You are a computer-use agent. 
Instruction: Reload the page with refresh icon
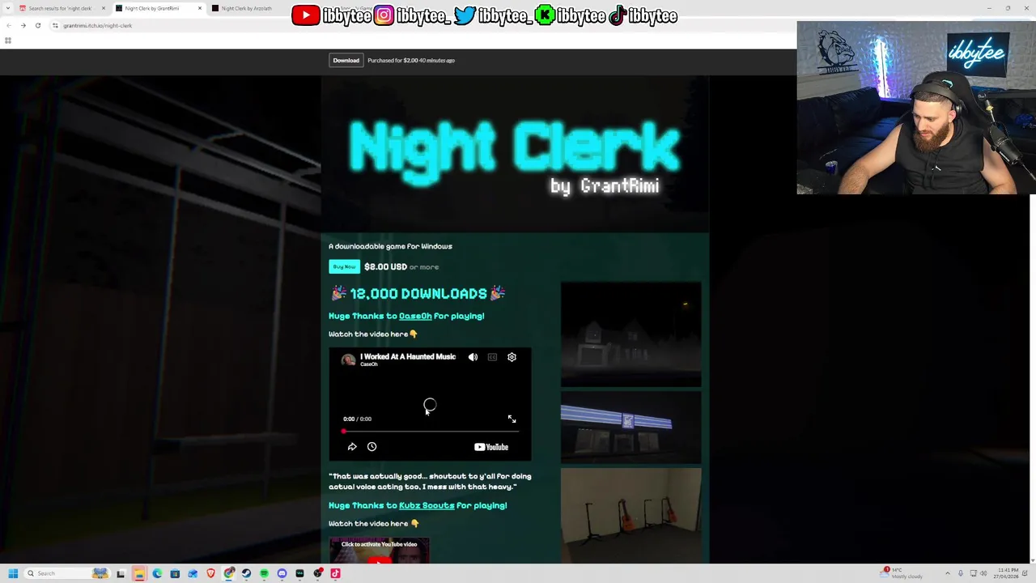click(37, 25)
